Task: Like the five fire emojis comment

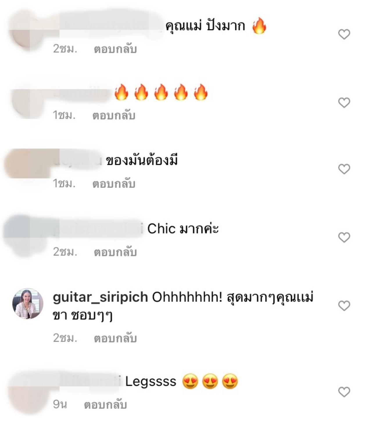Action: [344, 102]
